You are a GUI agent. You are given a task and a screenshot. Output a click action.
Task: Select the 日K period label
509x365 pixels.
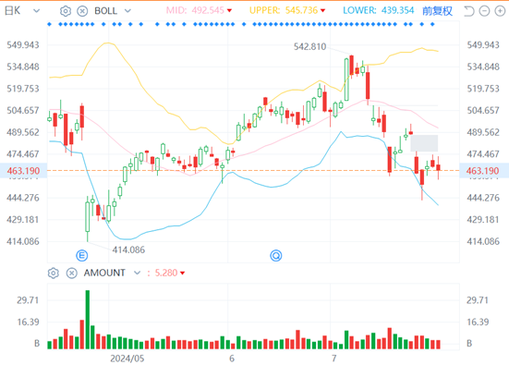[13, 11]
